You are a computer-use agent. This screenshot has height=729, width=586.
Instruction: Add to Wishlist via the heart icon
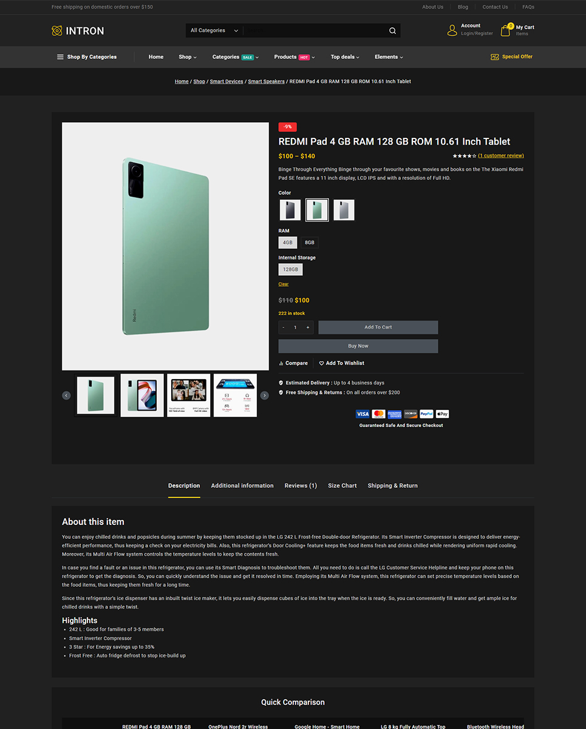322,363
